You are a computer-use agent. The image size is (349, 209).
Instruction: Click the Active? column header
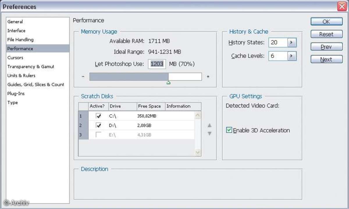coord(98,106)
